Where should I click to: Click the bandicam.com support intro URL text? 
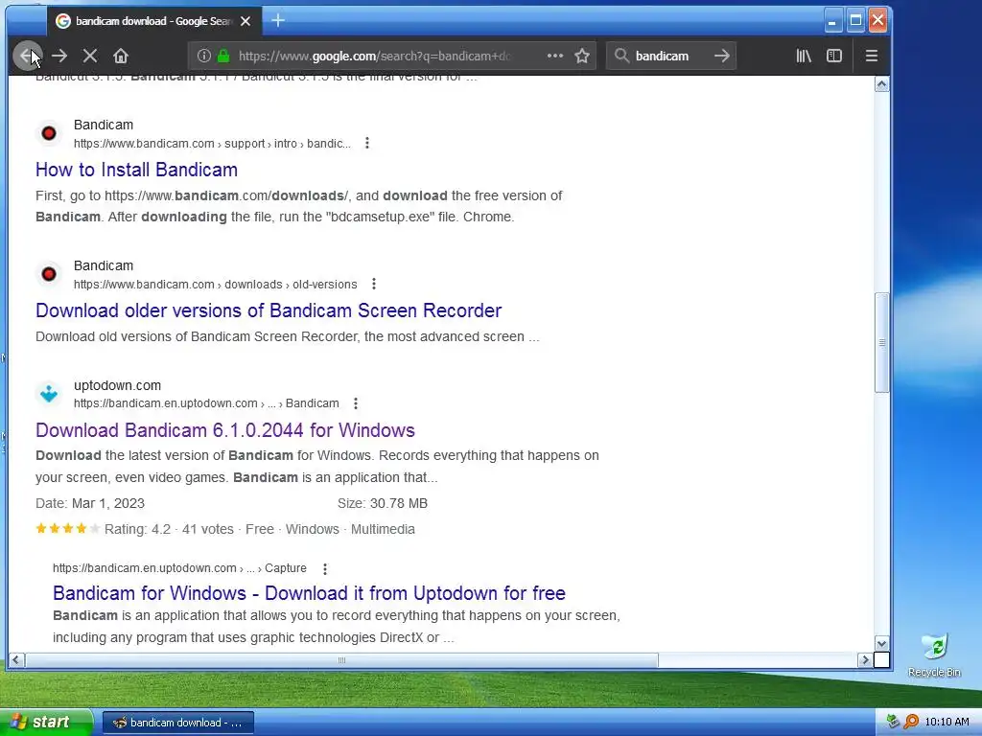pos(212,144)
